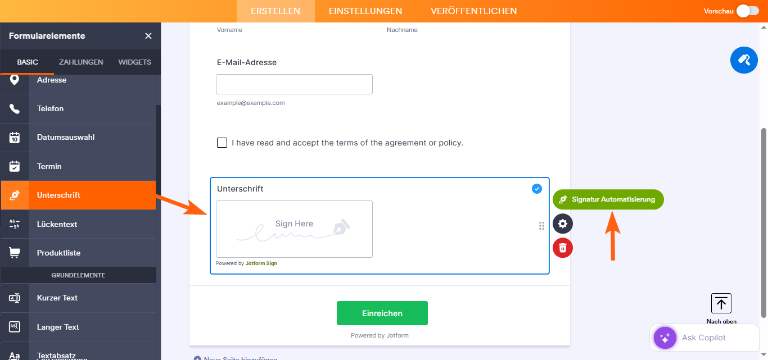Toggle the Vorschau switch on
768x360 pixels.
tap(748, 10)
